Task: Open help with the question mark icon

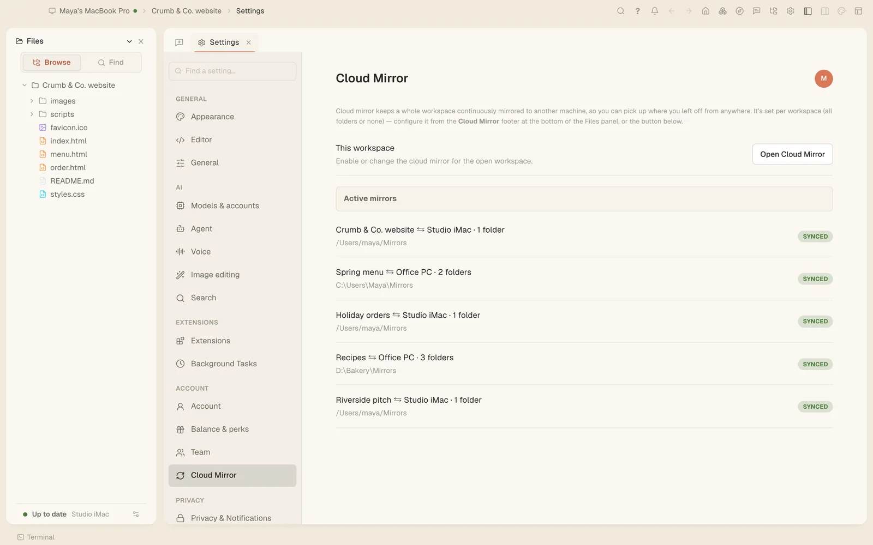Action: (x=637, y=11)
